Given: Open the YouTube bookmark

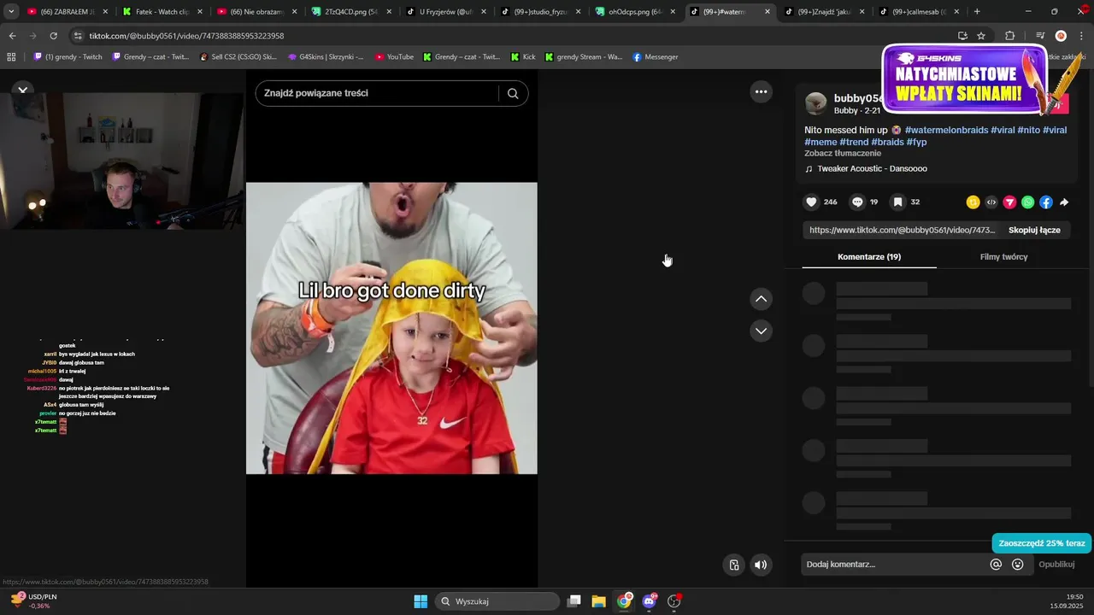Looking at the screenshot, I should (394, 57).
